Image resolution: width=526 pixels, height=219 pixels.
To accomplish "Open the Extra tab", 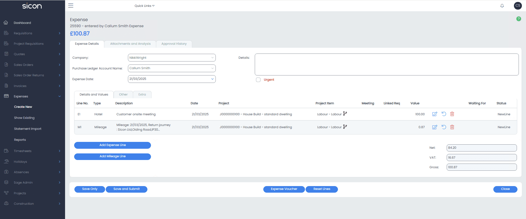I will coord(142,95).
